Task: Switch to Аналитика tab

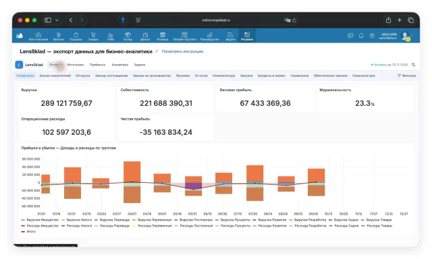Action: point(120,65)
